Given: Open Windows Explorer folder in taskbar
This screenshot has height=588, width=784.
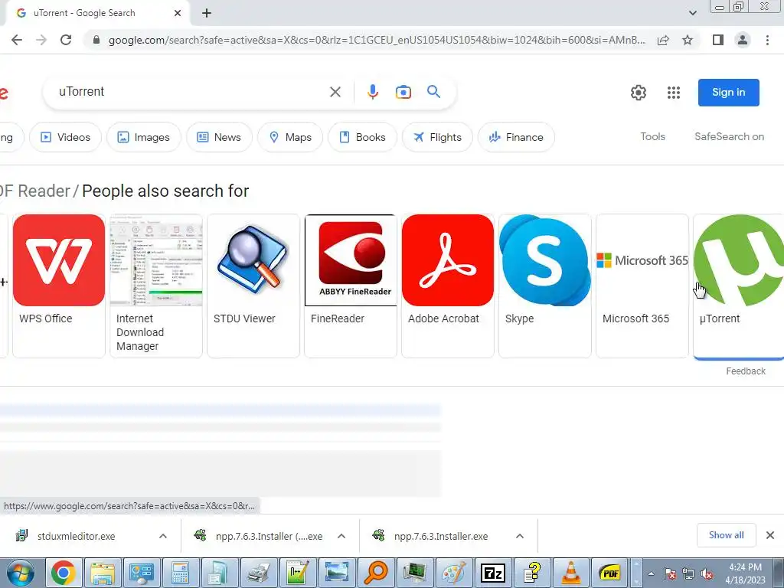Looking at the screenshot, I should tap(102, 573).
